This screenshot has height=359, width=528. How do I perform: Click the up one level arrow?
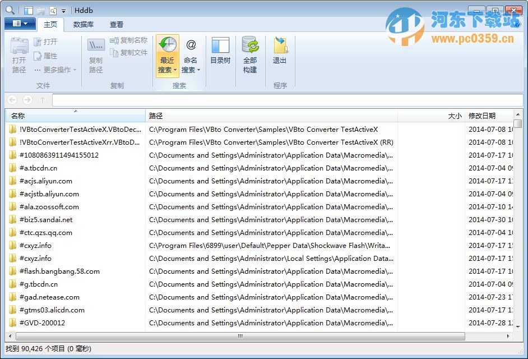[x=43, y=100]
